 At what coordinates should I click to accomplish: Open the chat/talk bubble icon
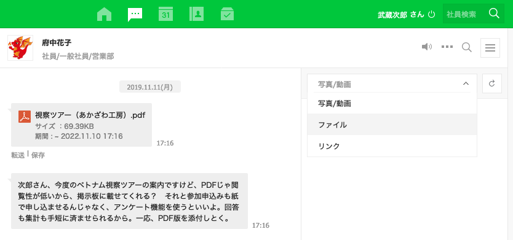tap(135, 14)
